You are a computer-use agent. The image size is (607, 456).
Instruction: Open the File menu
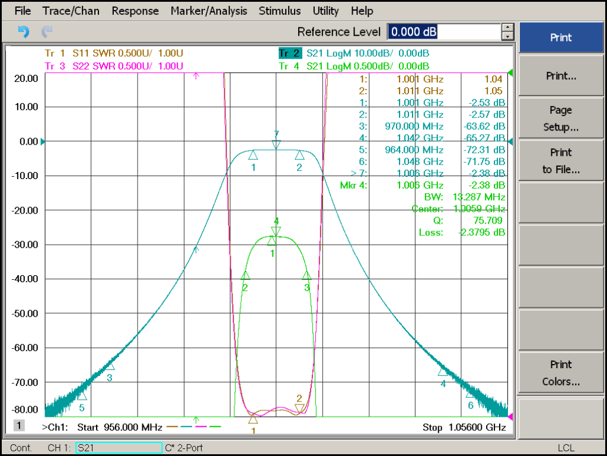(23, 11)
